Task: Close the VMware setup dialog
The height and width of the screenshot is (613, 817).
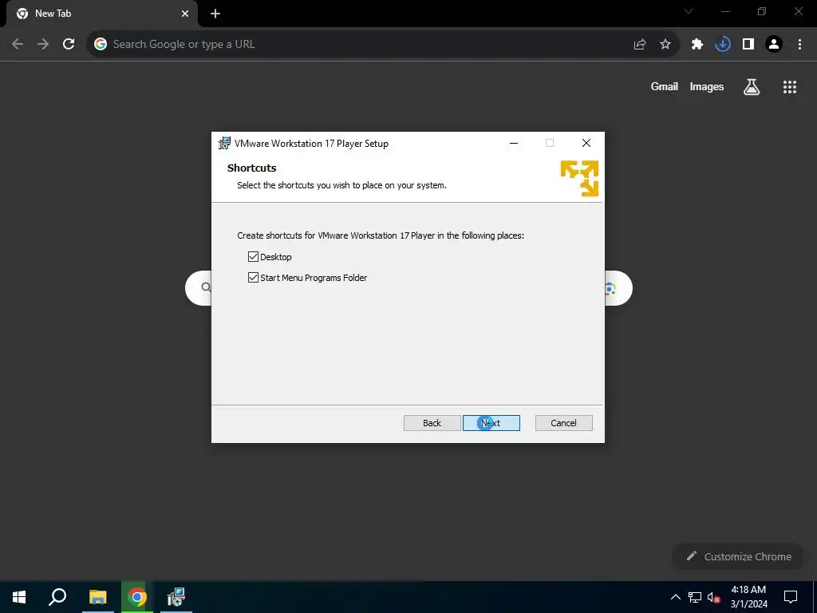Action: [x=586, y=143]
